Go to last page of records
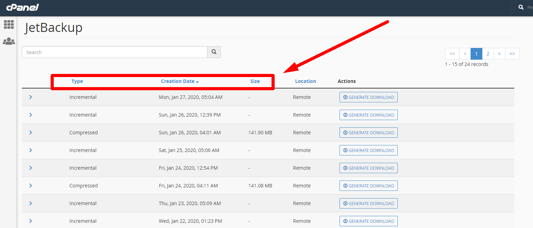 click(x=512, y=54)
